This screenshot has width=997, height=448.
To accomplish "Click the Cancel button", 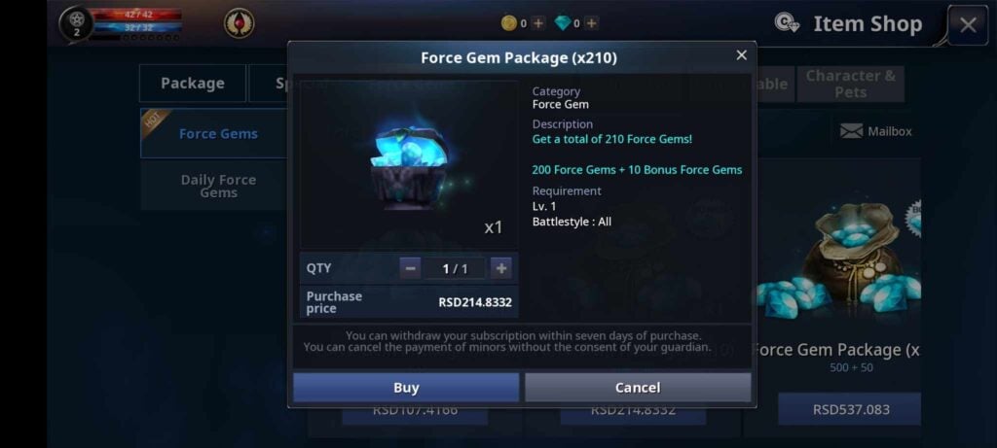I will click(x=638, y=387).
